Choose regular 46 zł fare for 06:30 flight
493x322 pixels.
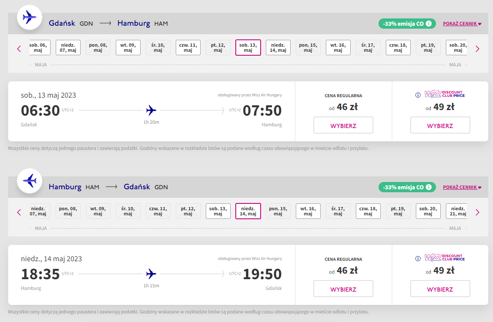(343, 125)
